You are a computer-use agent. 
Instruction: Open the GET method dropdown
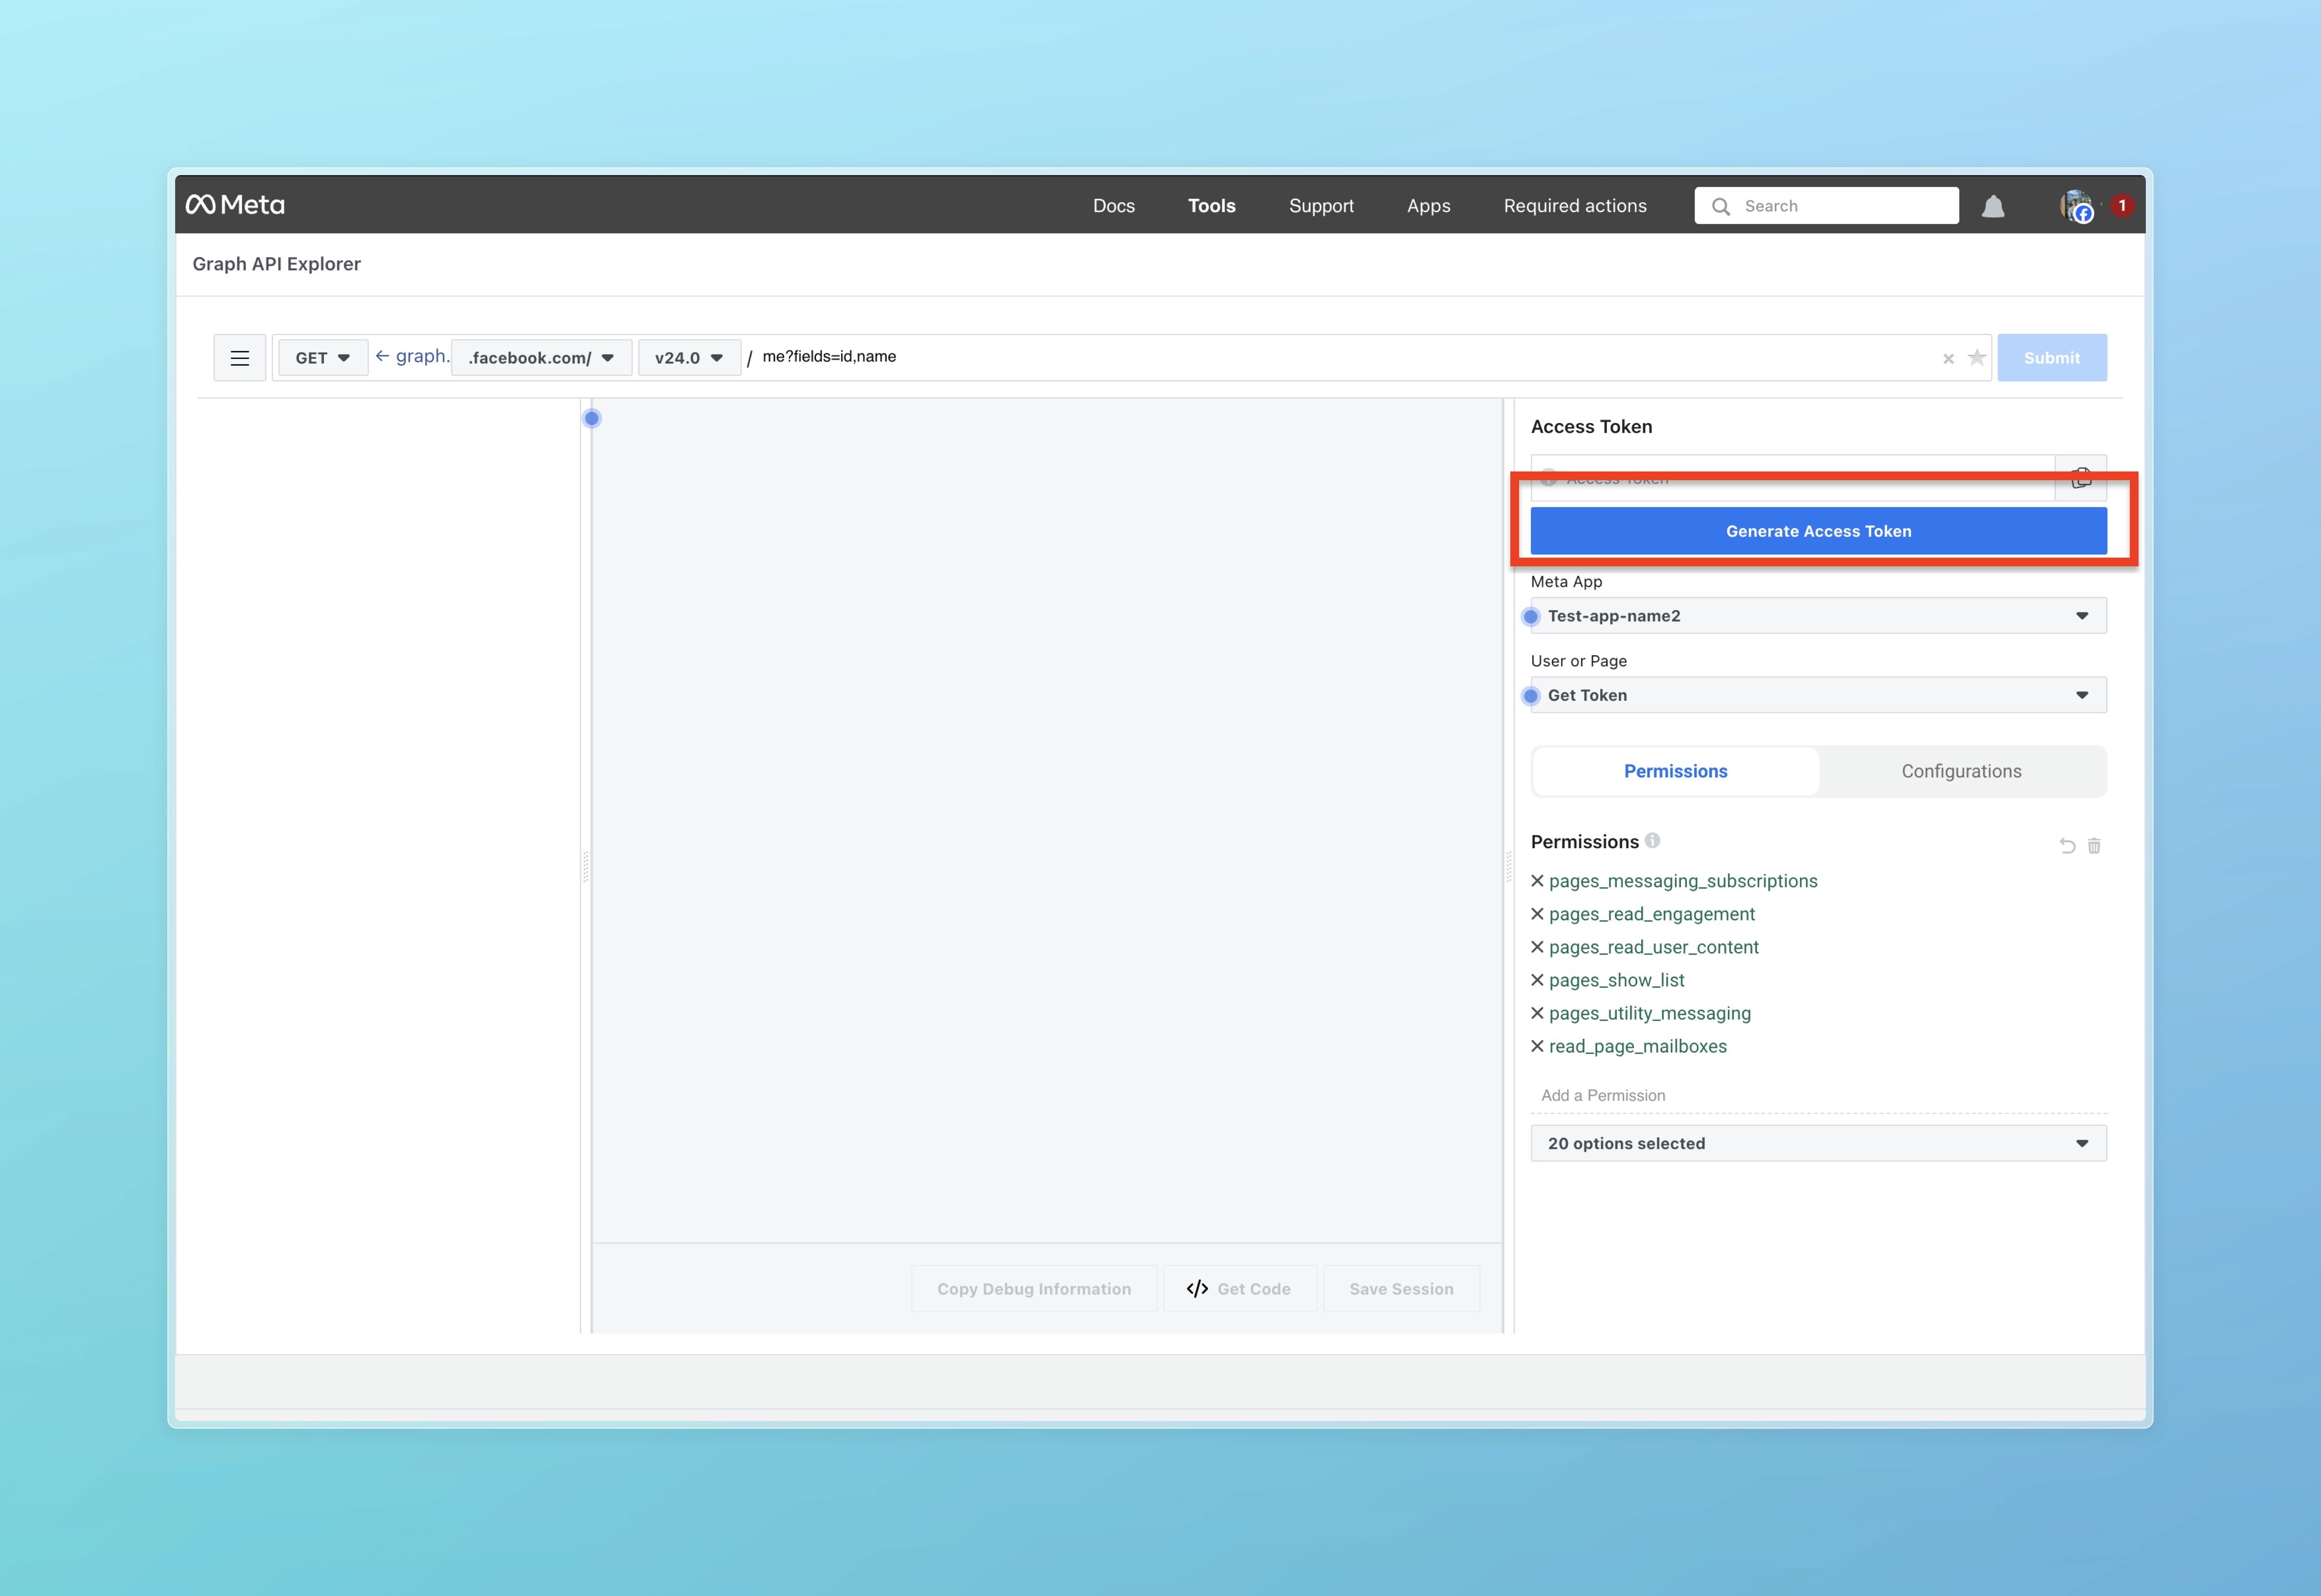coord(322,358)
